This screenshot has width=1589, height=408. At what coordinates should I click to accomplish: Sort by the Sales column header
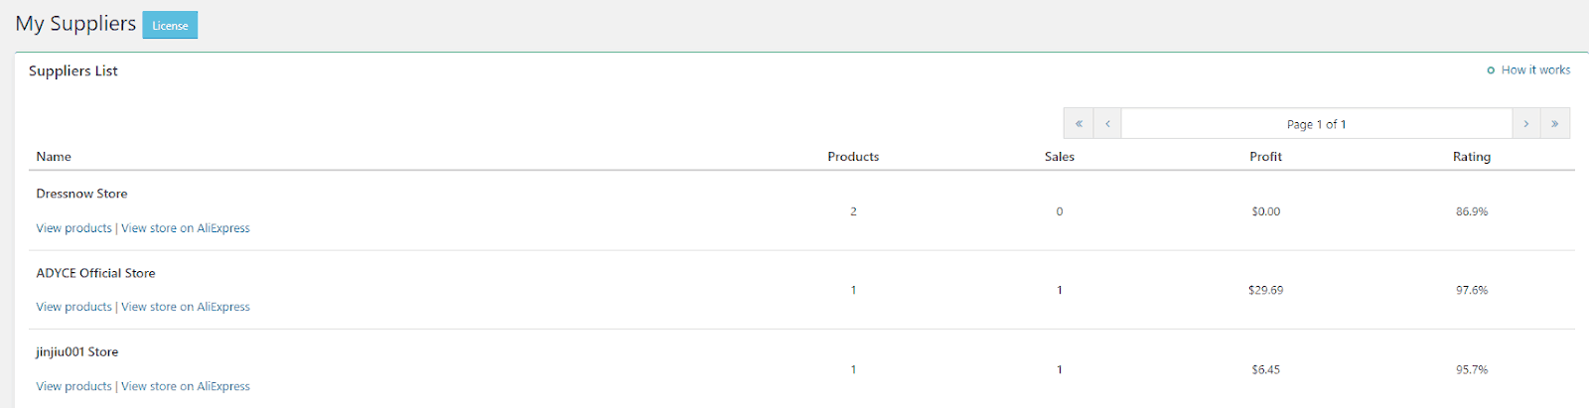pos(1060,157)
